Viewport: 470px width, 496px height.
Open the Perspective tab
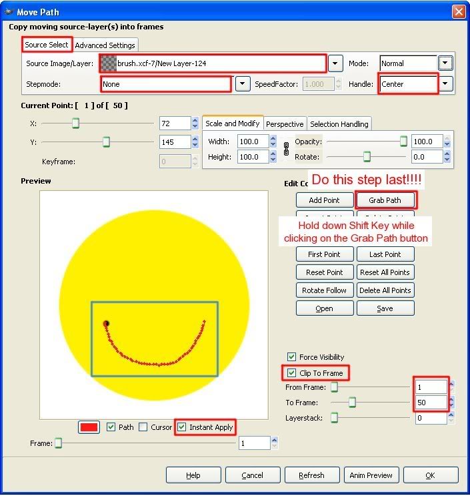coord(285,124)
